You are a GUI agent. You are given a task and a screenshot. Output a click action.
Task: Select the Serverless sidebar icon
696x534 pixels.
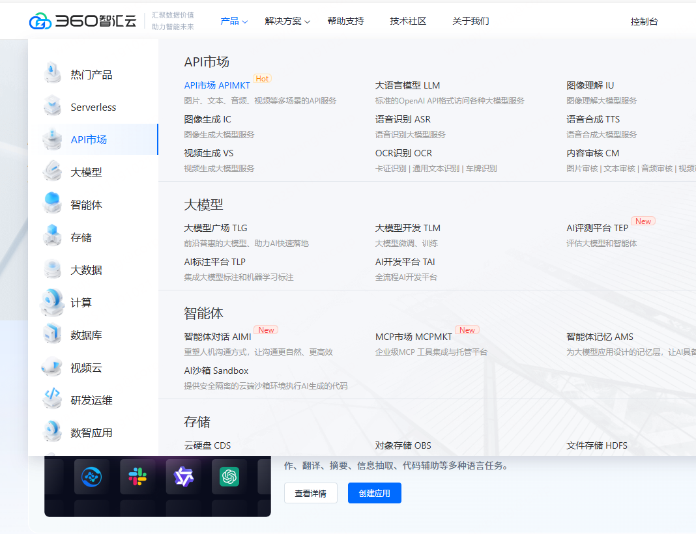[x=52, y=106]
